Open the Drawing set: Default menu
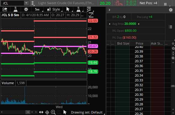The height and width of the screenshot is (115, 175). coord(87,112)
